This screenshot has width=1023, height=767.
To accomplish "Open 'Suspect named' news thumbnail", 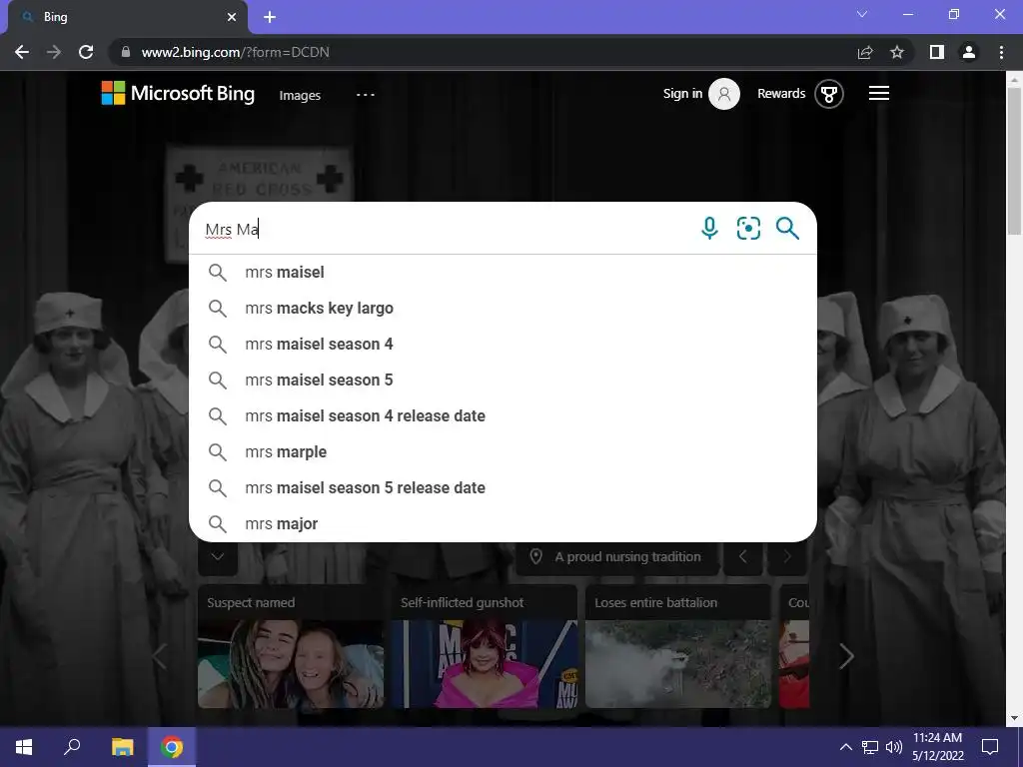I will click(291, 646).
